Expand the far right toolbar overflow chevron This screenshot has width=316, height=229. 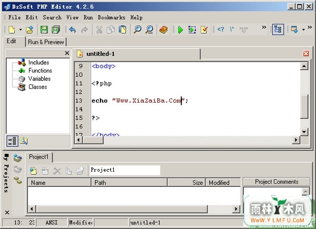click(310, 27)
